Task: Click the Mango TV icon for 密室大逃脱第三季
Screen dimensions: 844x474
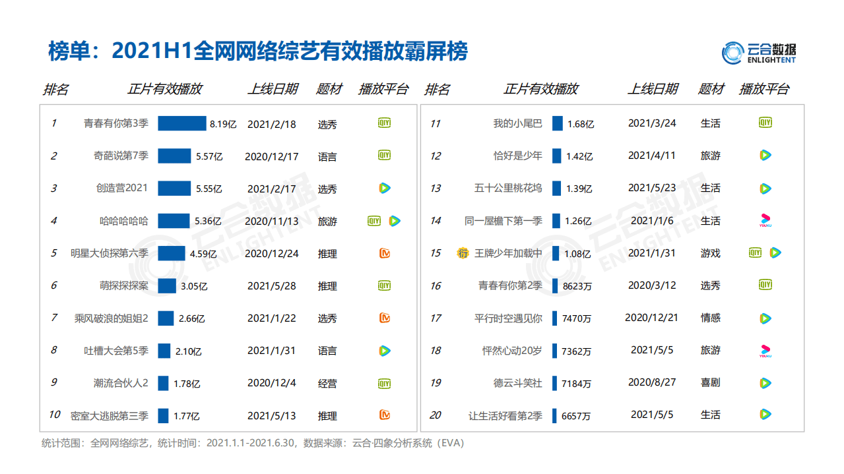Action: [x=383, y=415]
